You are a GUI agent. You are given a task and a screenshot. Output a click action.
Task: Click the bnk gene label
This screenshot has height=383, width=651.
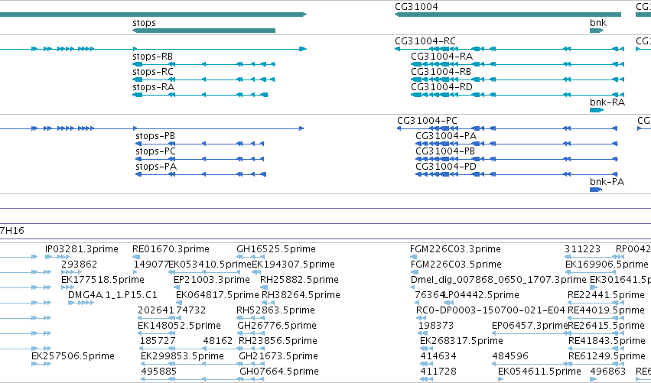click(x=598, y=23)
